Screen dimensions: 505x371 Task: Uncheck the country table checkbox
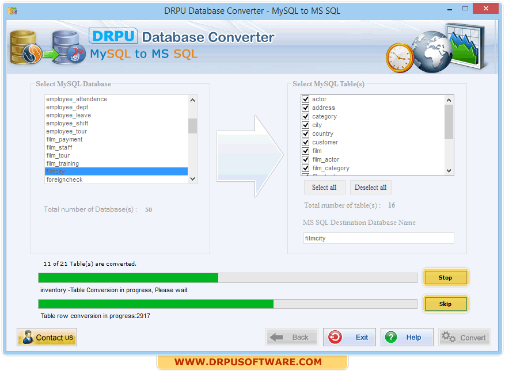click(305, 133)
